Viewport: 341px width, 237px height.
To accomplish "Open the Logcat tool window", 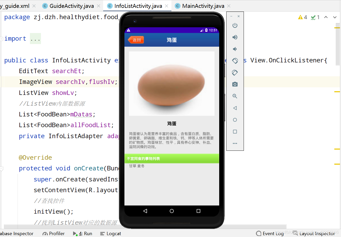I will 111,233.
